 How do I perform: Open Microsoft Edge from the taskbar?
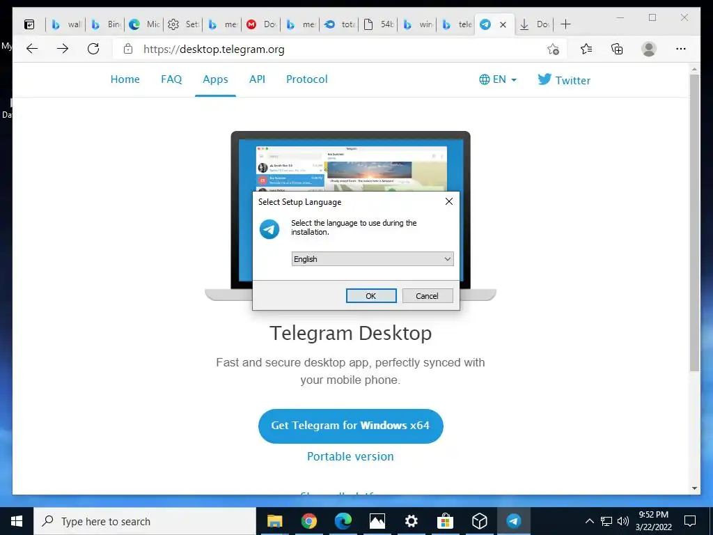coord(343,521)
